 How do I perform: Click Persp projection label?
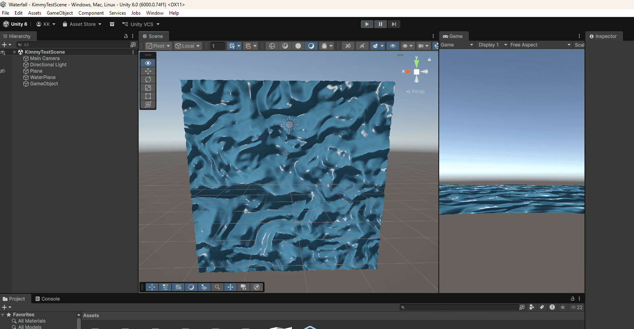(x=415, y=91)
